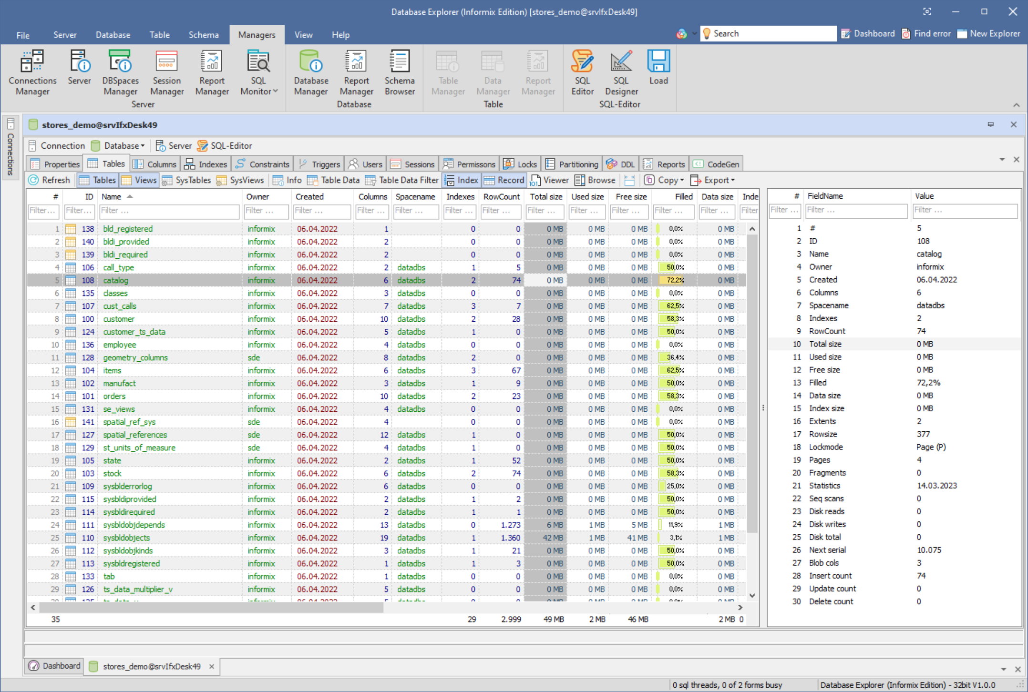
Task: Open Report Manager in Database group
Action: [x=356, y=73]
